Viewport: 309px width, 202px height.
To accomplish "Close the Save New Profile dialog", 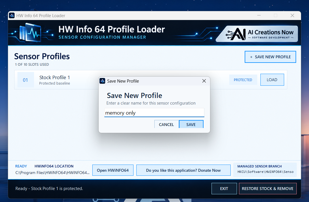I will click(204, 81).
